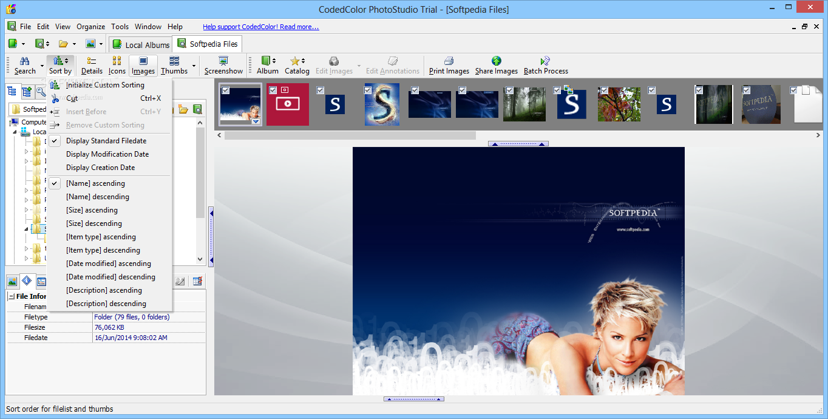Toggle checked [Name] ascending sort option
828x419 pixels.
[110, 183]
